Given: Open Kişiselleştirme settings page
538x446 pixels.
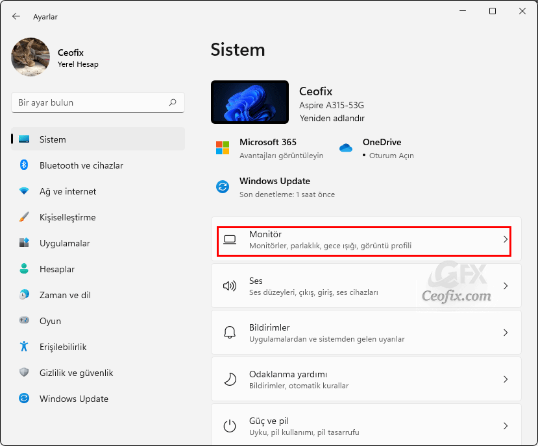Looking at the screenshot, I should point(98,217).
